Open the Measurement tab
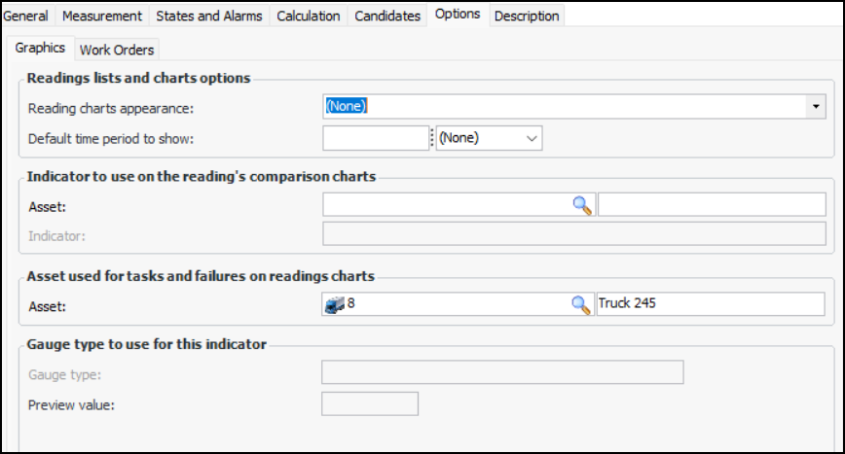 click(102, 16)
